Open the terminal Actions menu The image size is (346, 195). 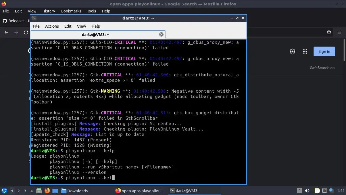pos(52,26)
